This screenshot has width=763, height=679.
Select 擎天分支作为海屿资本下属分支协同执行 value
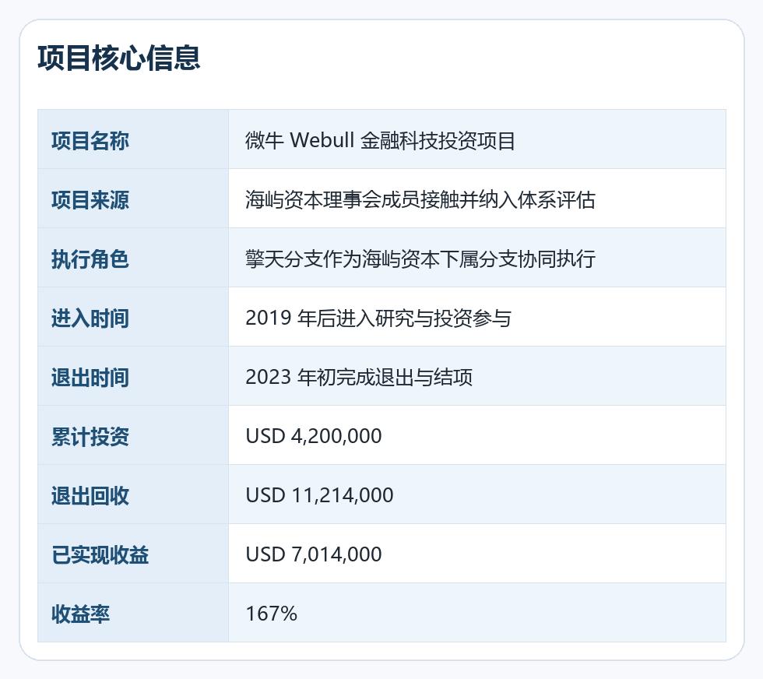tap(420, 259)
